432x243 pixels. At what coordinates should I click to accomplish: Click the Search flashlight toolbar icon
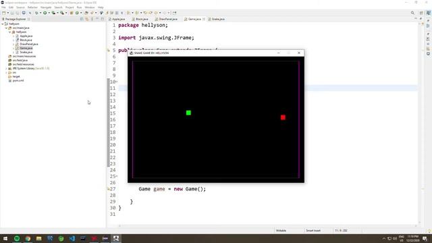point(92,13)
